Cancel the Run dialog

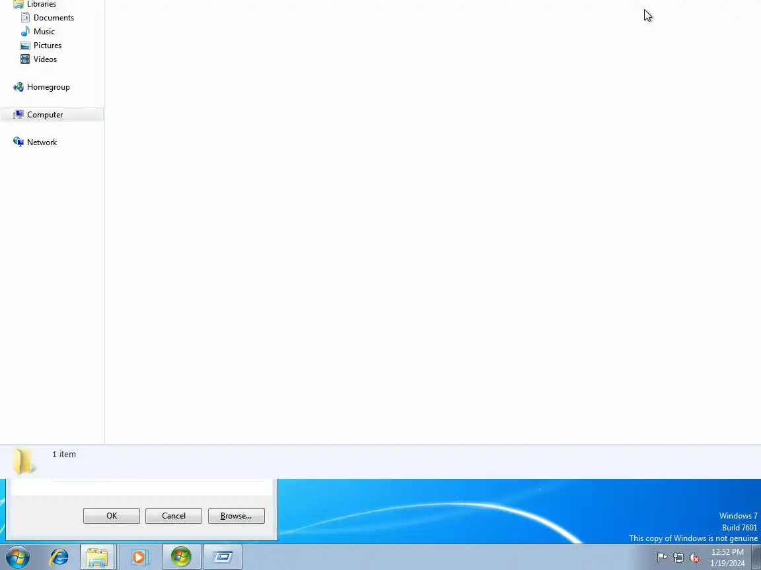[174, 516]
